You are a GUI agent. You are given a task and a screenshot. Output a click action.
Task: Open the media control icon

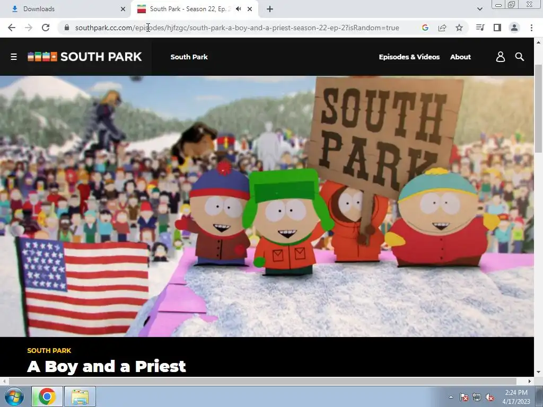pos(480,28)
